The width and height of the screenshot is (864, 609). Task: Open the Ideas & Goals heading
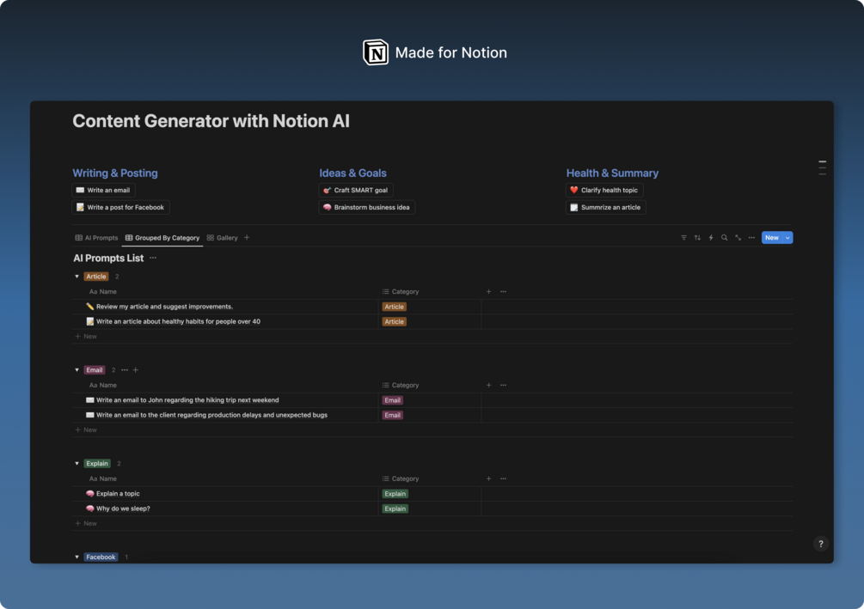click(x=353, y=173)
